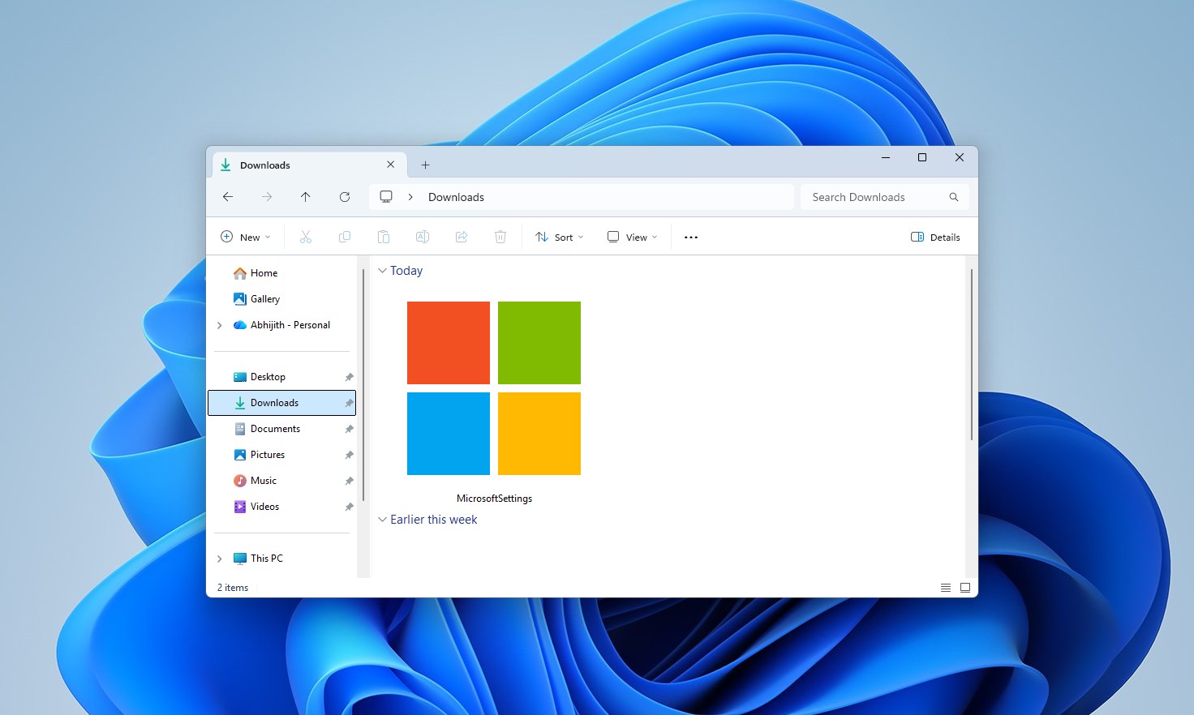Image resolution: width=1194 pixels, height=715 pixels.
Task: Click the Forward navigation arrow
Action: pyautogui.click(x=267, y=197)
